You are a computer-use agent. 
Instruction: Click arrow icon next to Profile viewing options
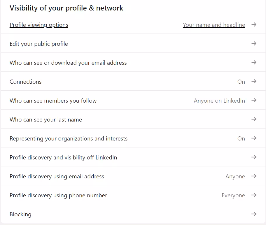tap(254, 25)
